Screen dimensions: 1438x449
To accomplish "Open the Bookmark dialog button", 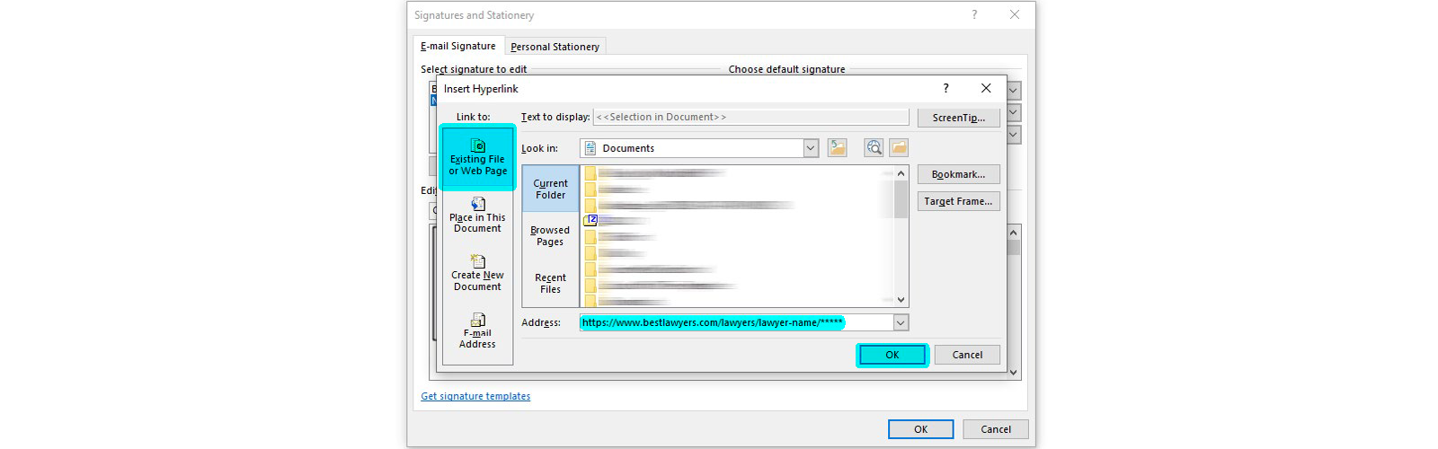I will [x=958, y=174].
